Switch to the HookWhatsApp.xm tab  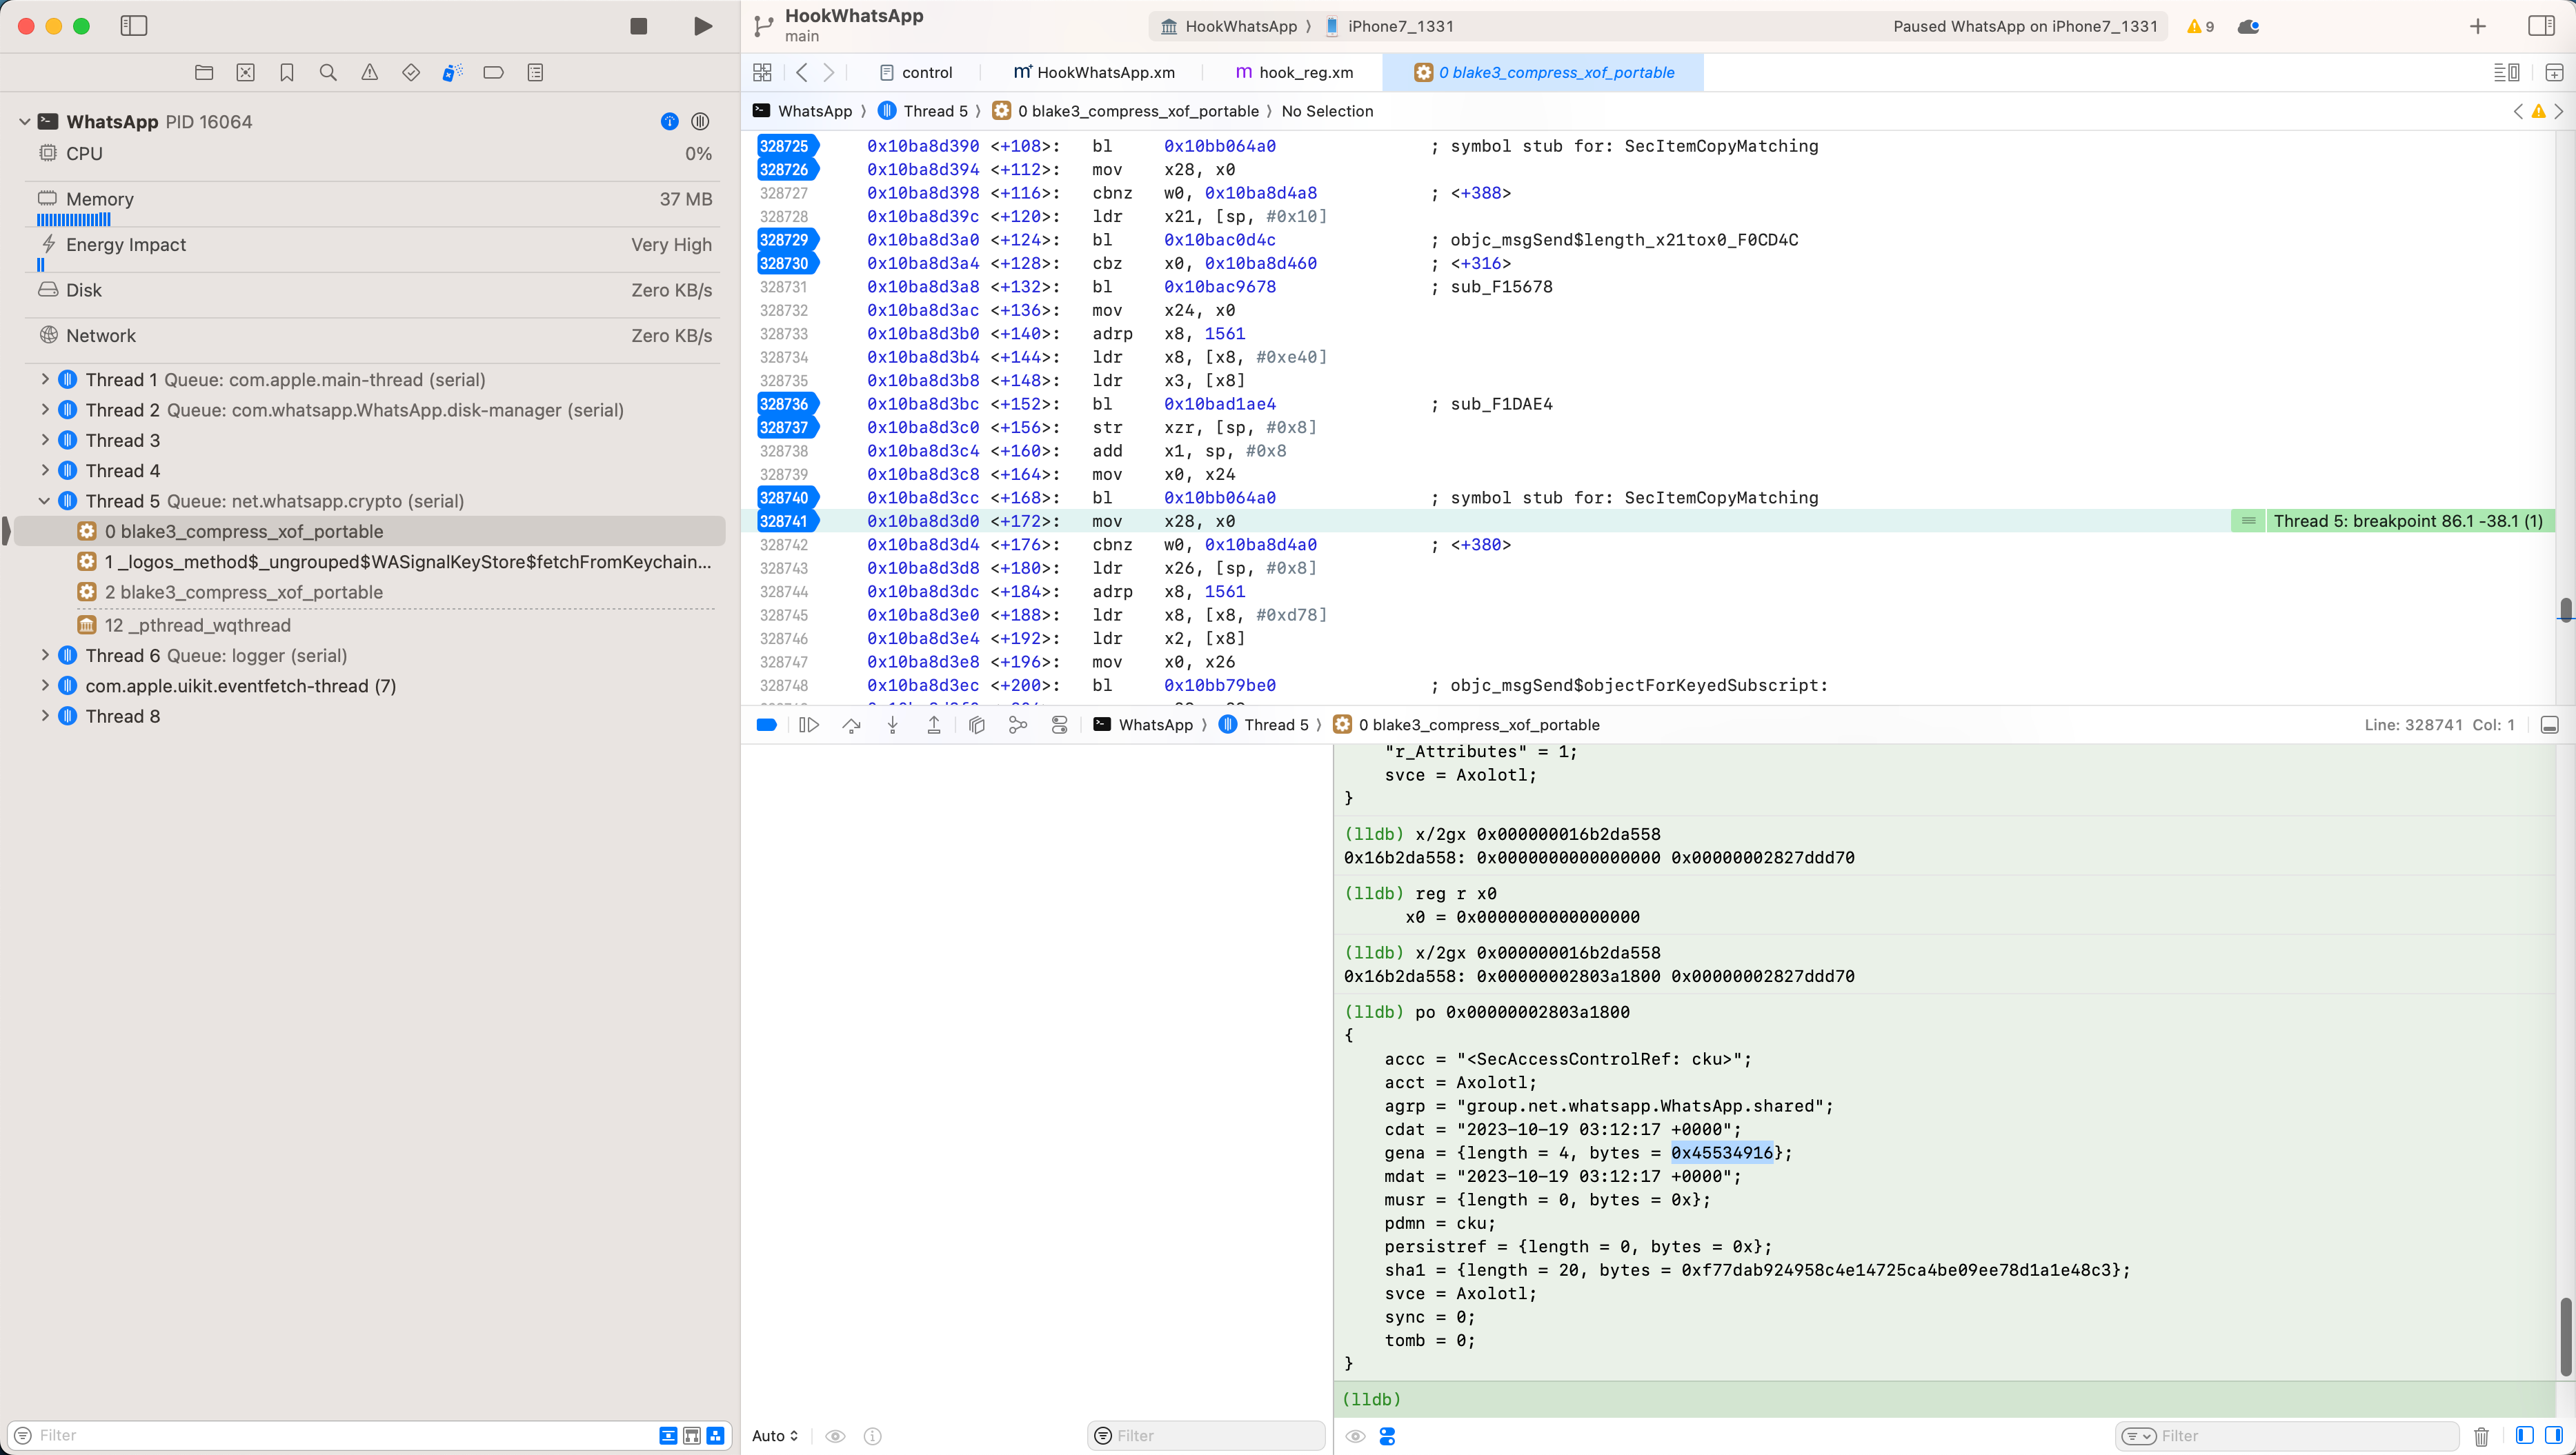click(1093, 72)
